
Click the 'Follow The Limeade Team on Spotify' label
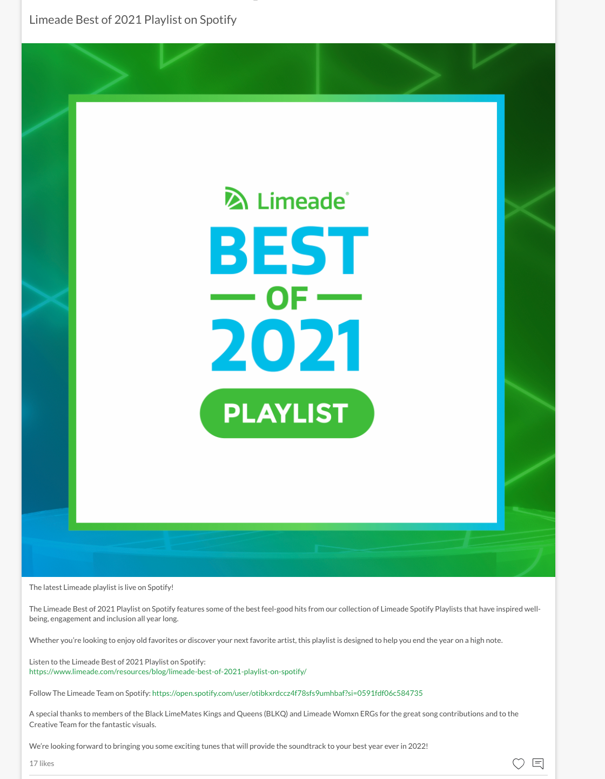point(90,693)
